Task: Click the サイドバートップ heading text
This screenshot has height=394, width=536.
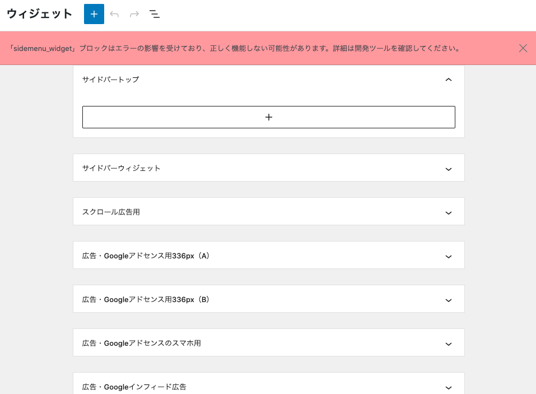Action: (111, 80)
